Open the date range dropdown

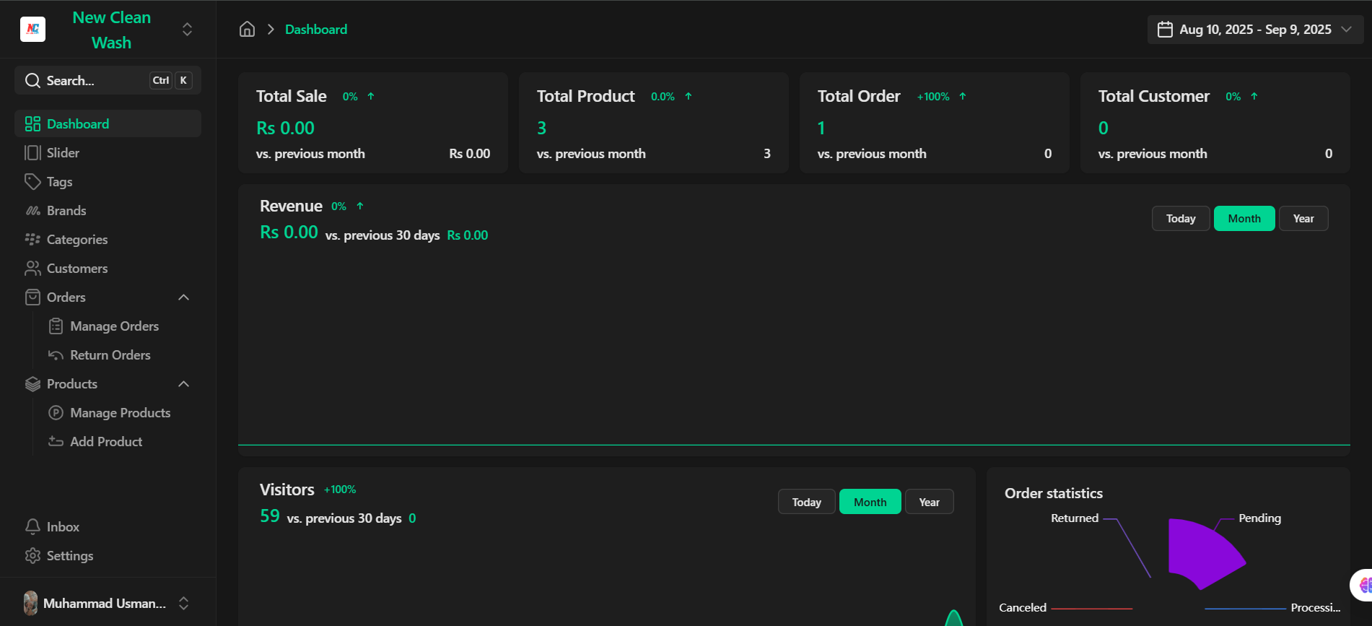pyautogui.click(x=1255, y=30)
